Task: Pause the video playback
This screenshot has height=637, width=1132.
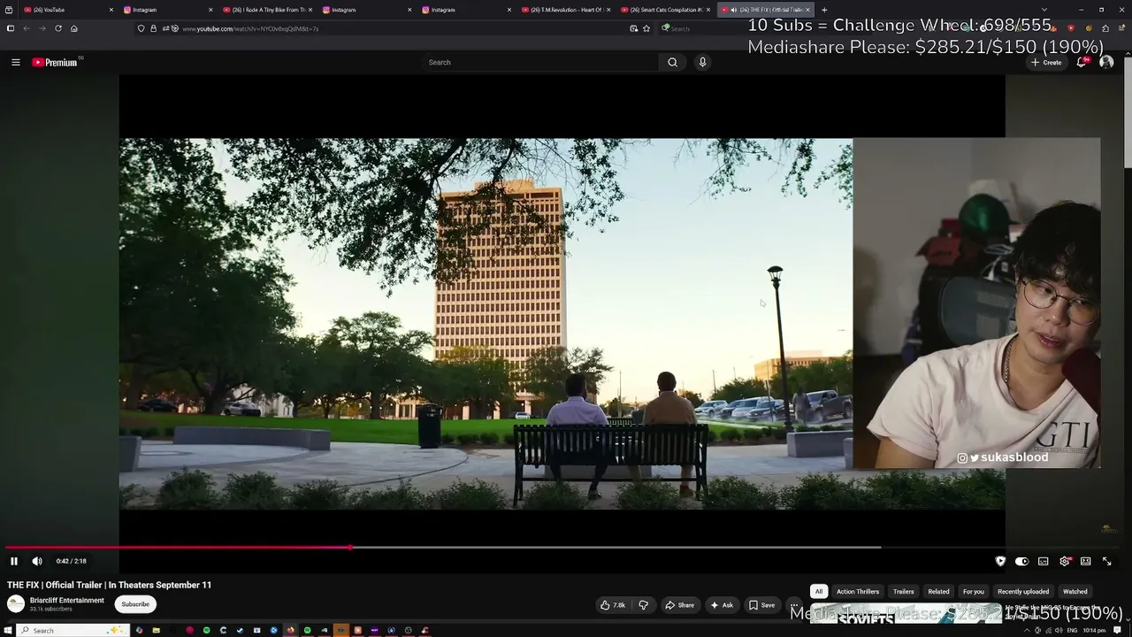Action: coord(14,561)
